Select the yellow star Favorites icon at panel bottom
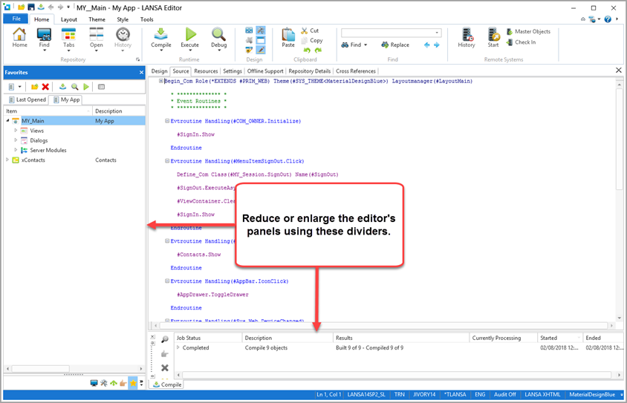The image size is (627, 403). click(x=133, y=383)
